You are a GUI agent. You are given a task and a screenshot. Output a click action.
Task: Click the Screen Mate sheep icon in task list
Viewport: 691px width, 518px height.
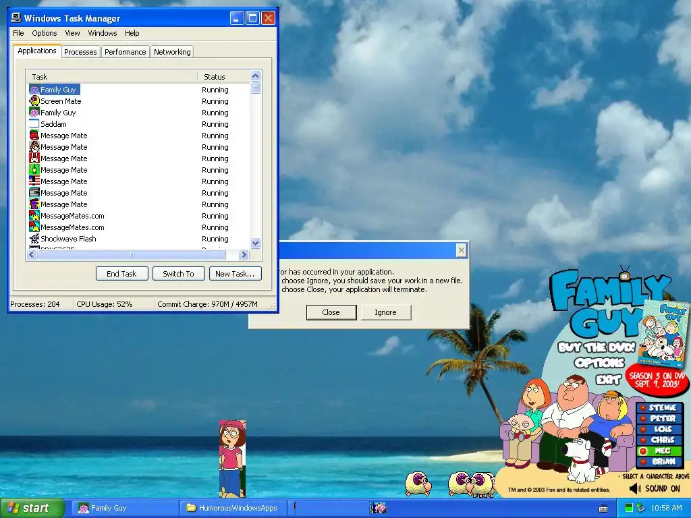[34, 101]
